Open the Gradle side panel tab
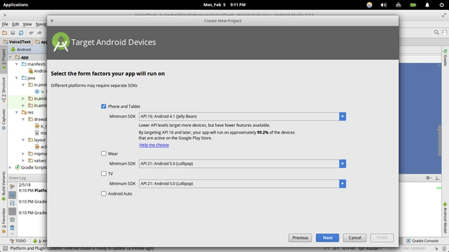This screenshot has width=449, height=252. pyautogui.click(x=445, y=57)
